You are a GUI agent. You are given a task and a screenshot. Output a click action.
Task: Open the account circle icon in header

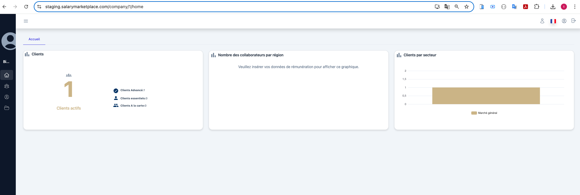[x=564, y=21]
